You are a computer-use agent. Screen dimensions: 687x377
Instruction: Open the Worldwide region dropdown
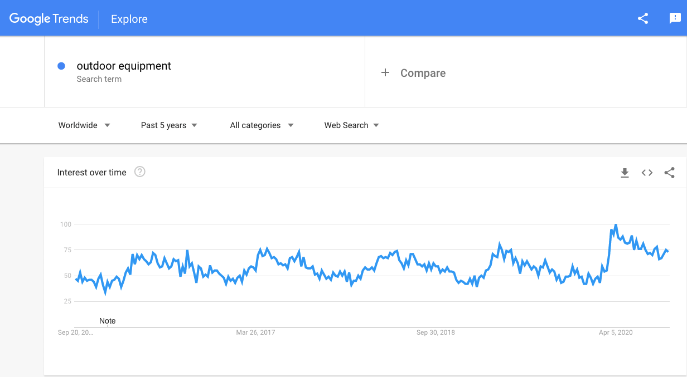pyautogui.click(x=84, y=125)
